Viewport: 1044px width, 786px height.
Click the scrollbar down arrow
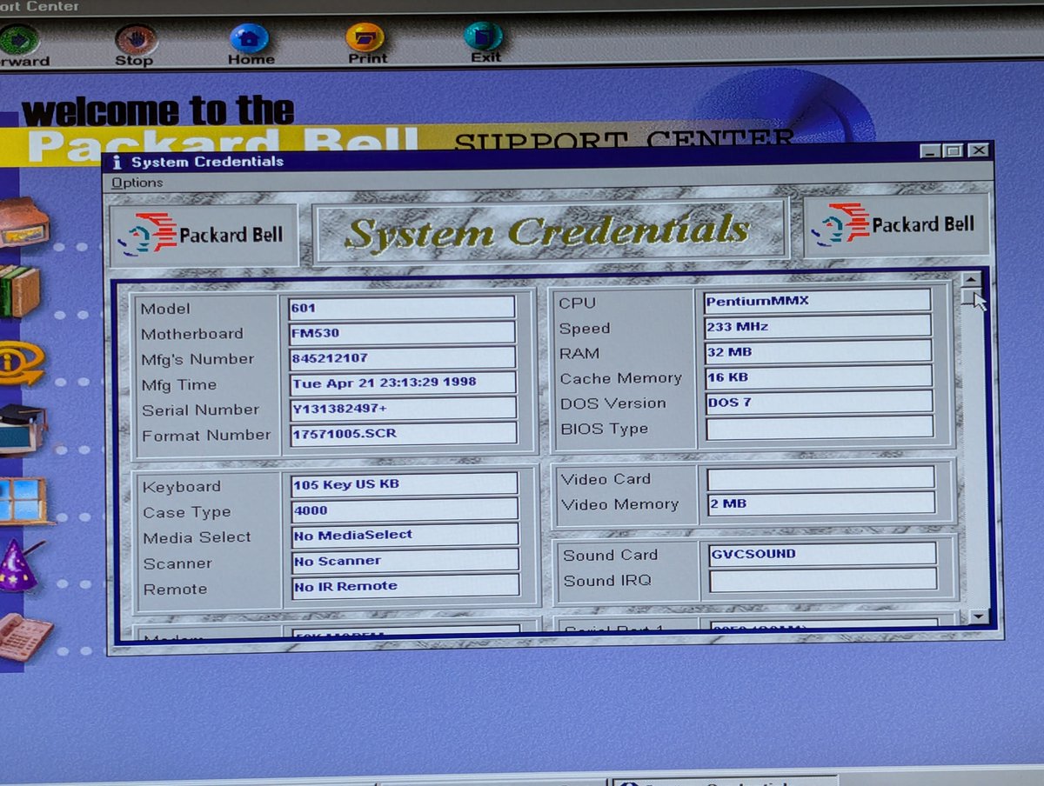pos(980,616)
